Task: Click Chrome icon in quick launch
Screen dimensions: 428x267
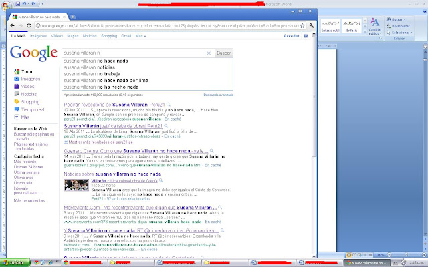Action: point(37,262)
